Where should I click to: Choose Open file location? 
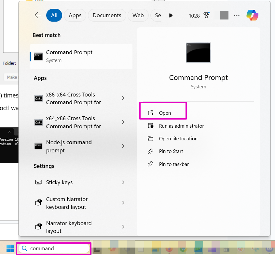178,138
